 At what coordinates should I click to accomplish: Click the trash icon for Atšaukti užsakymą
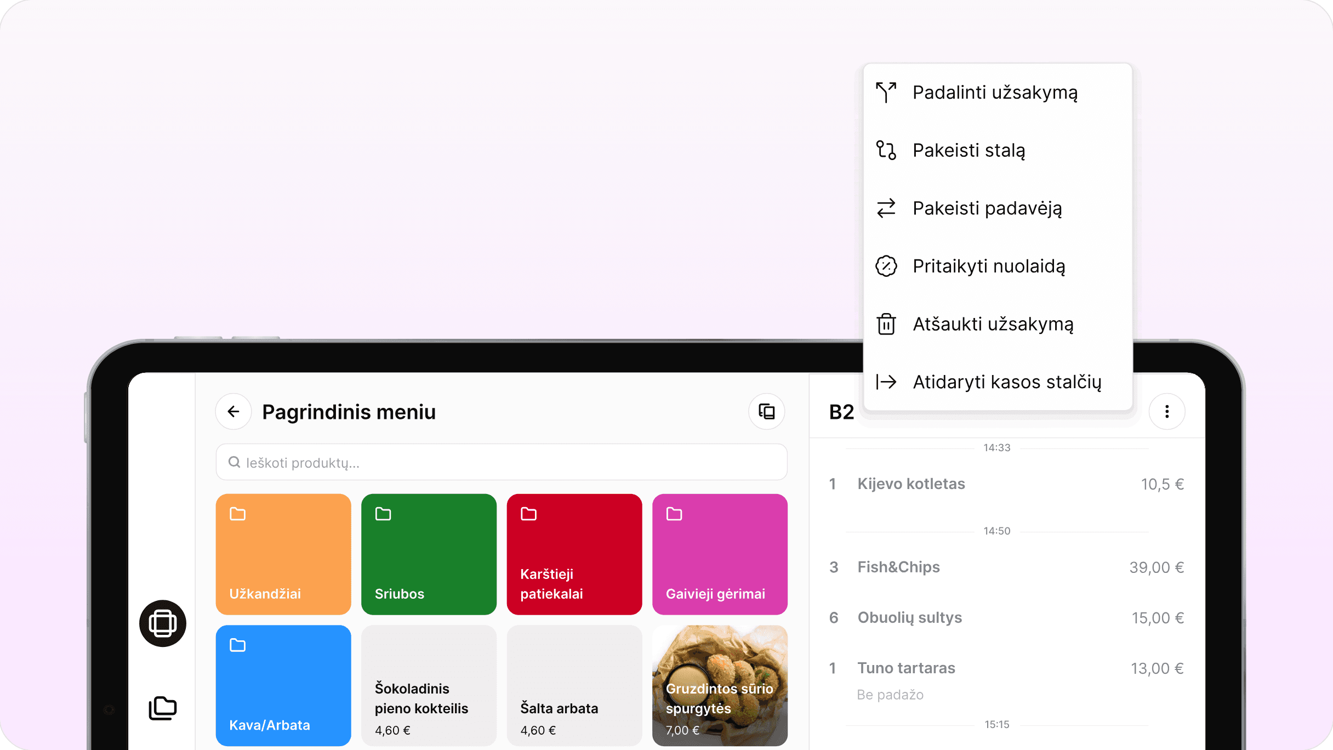click(x=886, y=324)
